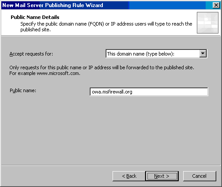
Task: Click the 'Accept requests for:' label
Action: 31,54
